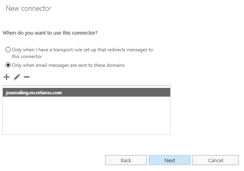
Task: Select the transport rule radio button
Action: 8,50
